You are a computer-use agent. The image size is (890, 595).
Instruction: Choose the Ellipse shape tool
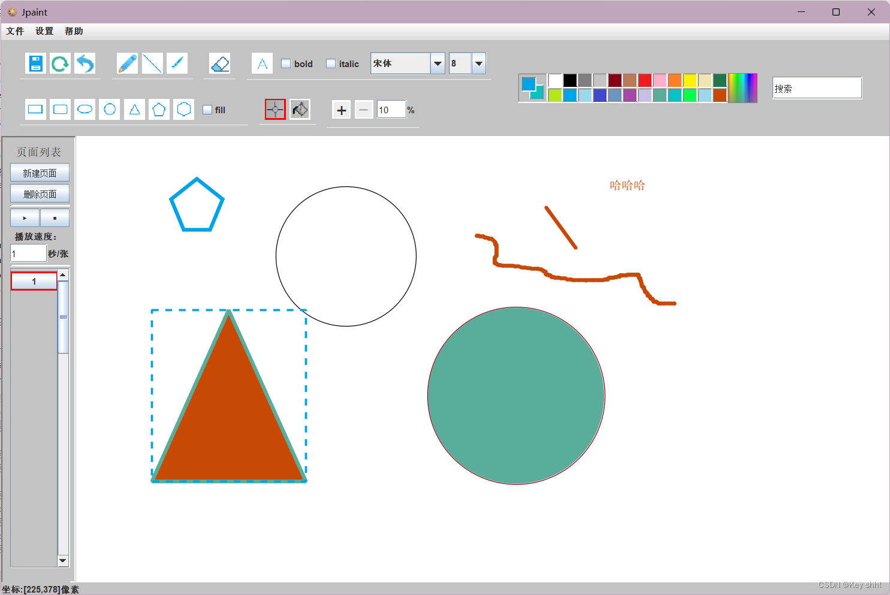tap(85, 109)
